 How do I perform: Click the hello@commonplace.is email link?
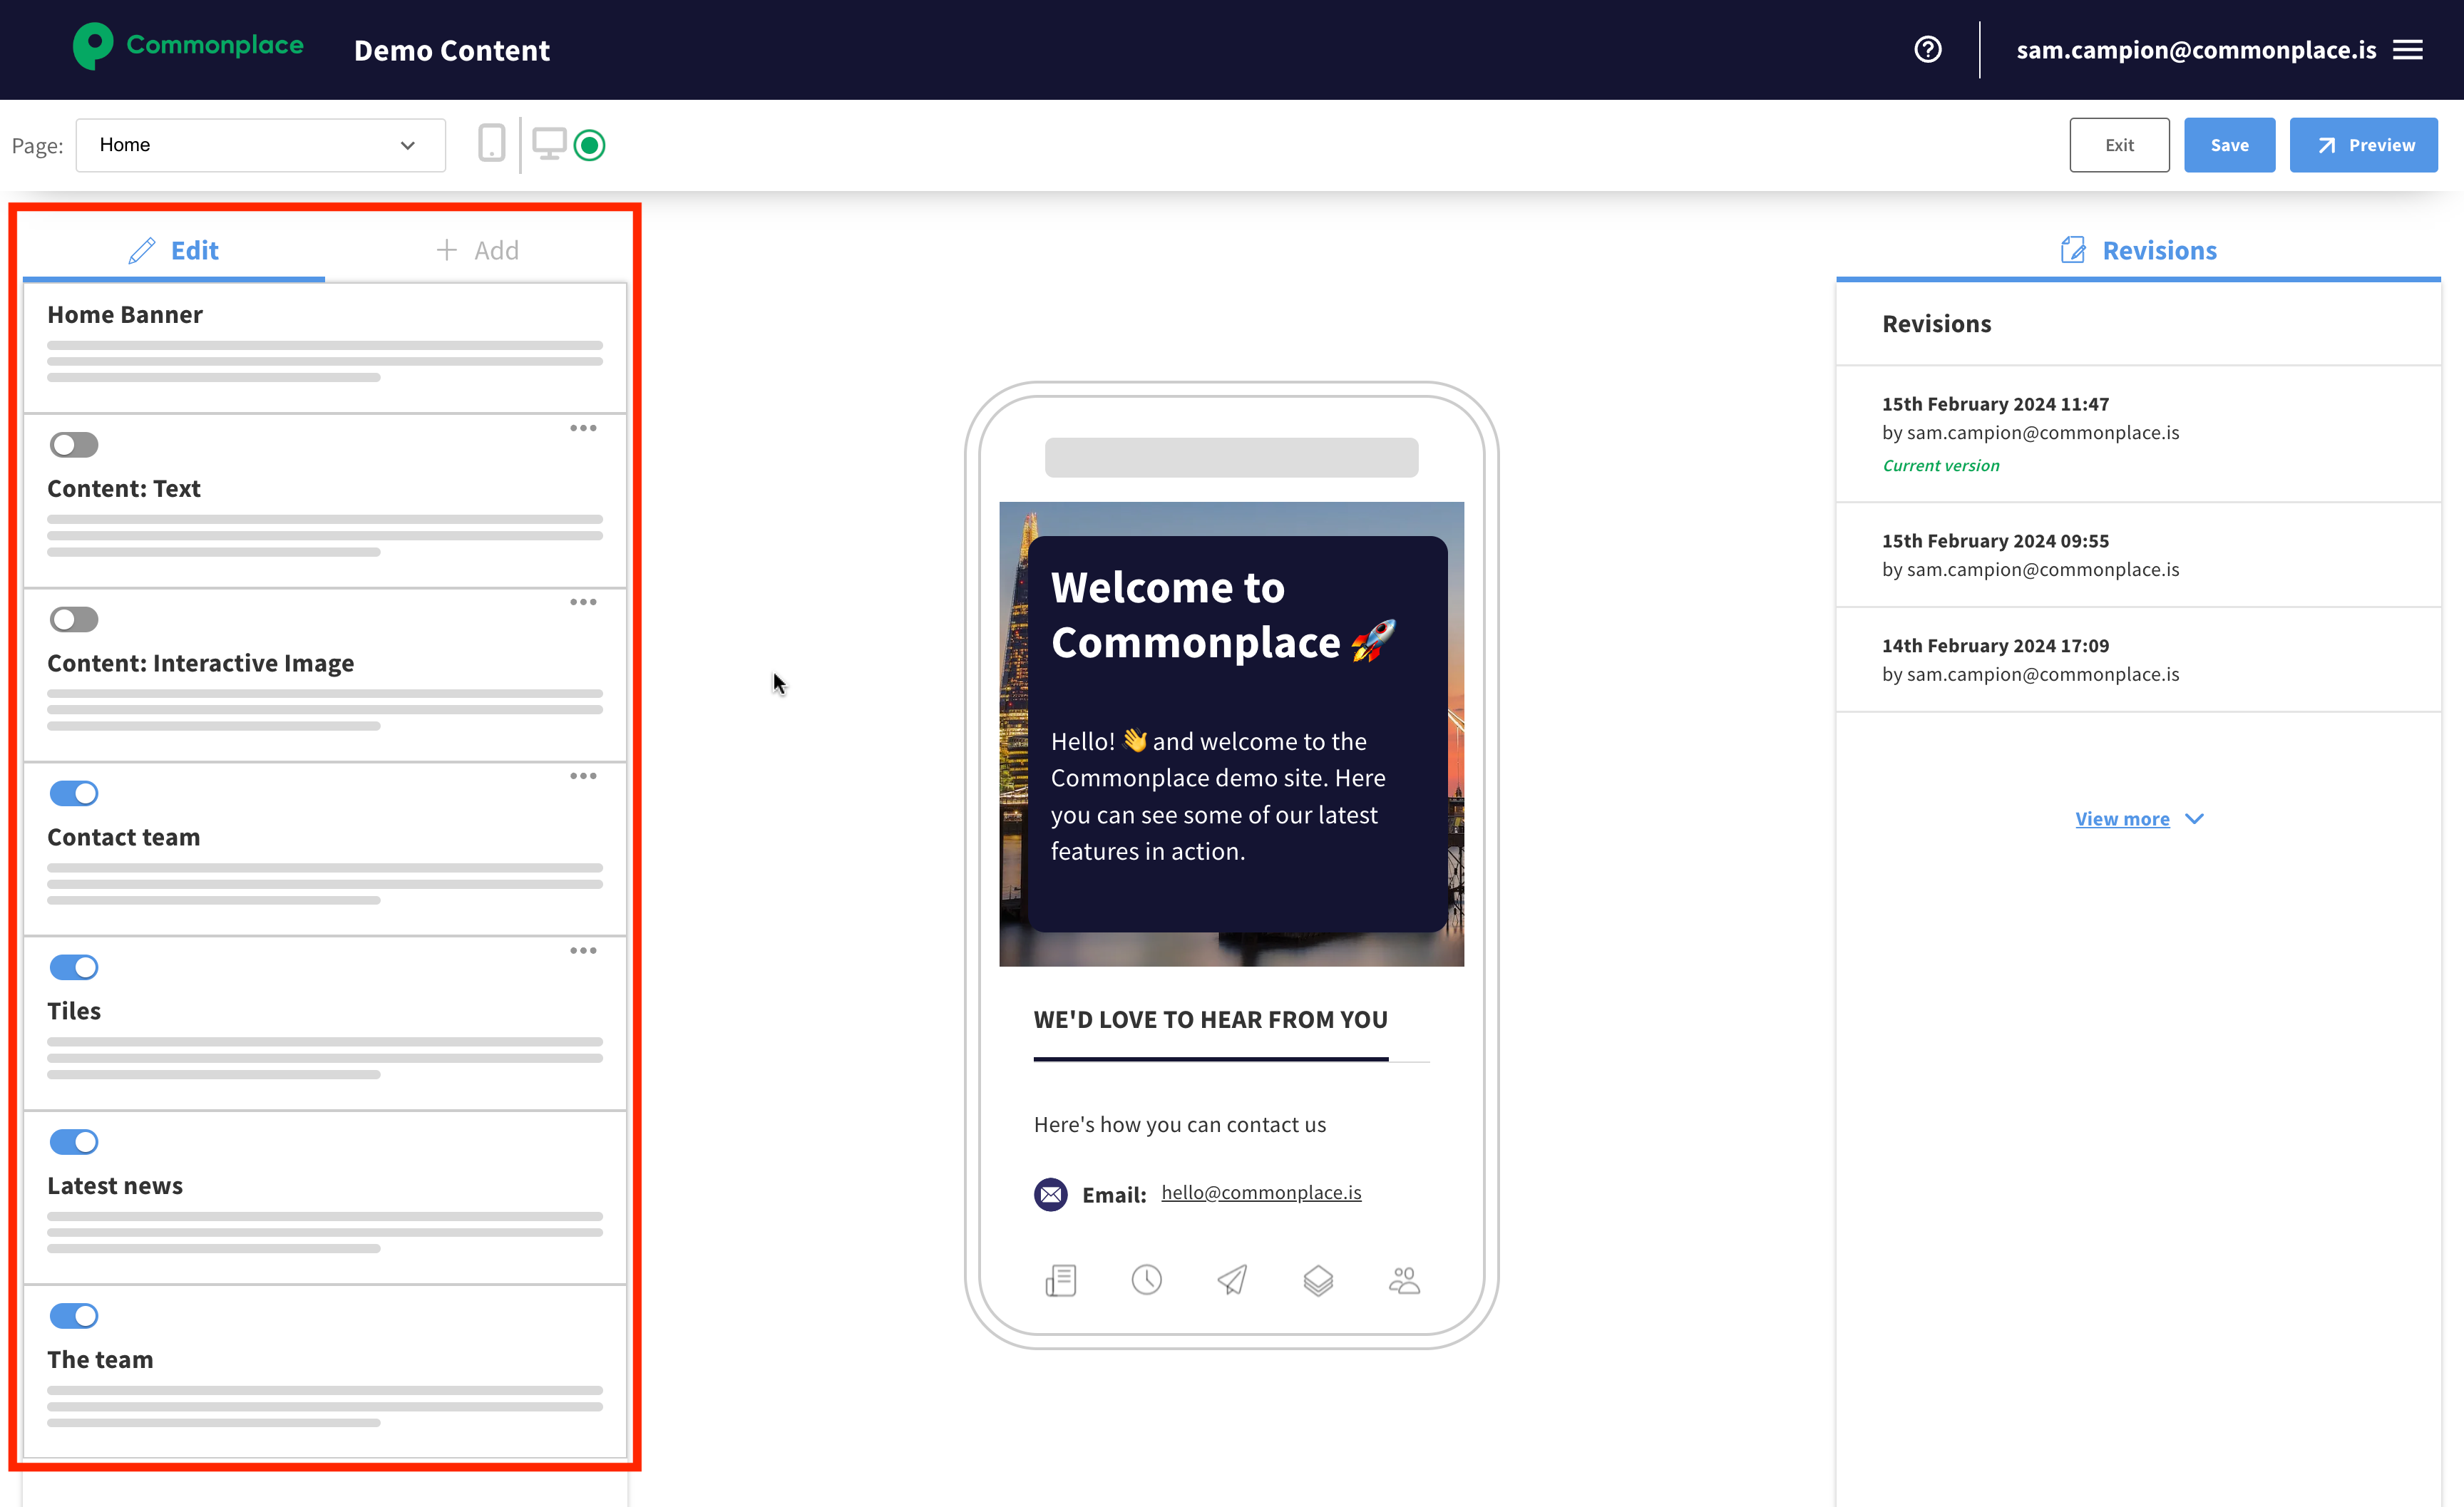pyautogui.click(x=1260, y=1192)
